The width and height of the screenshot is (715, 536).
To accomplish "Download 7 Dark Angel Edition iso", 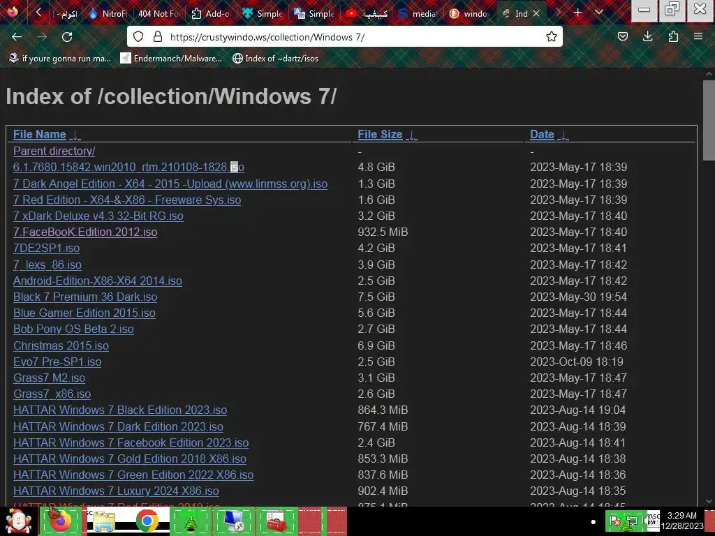I will pyautogui.click(x=170, y=184).
